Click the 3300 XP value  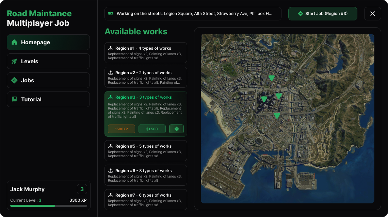pos(78,200)
